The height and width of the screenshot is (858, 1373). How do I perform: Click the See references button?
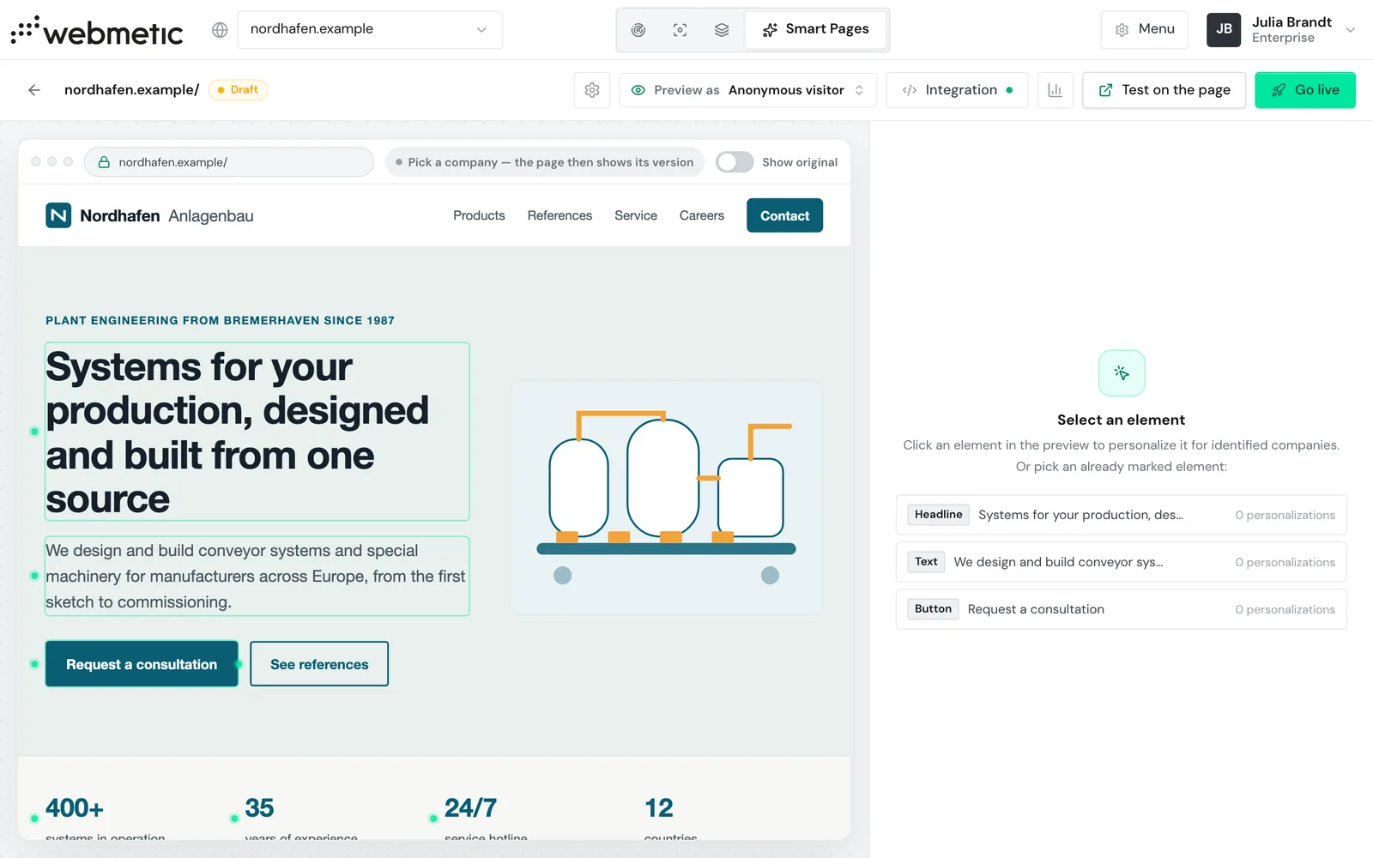(319, 664)
